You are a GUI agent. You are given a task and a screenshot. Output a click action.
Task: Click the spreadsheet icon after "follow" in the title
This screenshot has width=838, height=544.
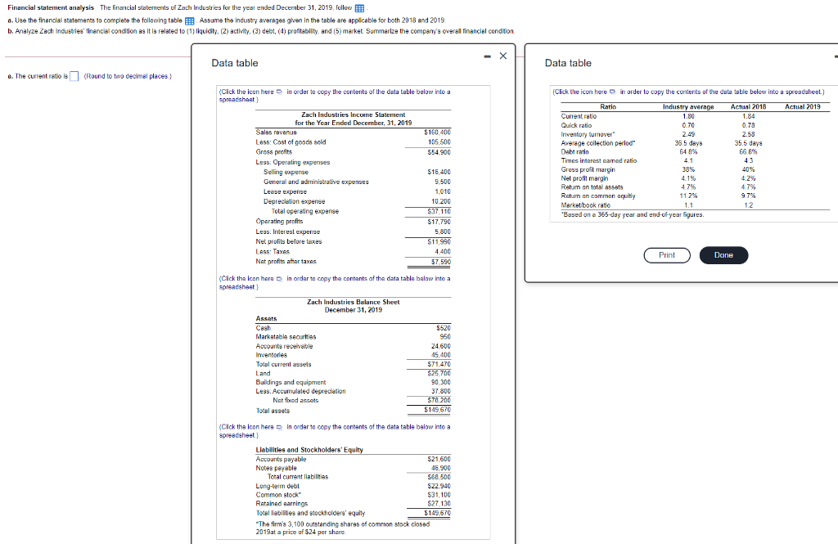359,7
